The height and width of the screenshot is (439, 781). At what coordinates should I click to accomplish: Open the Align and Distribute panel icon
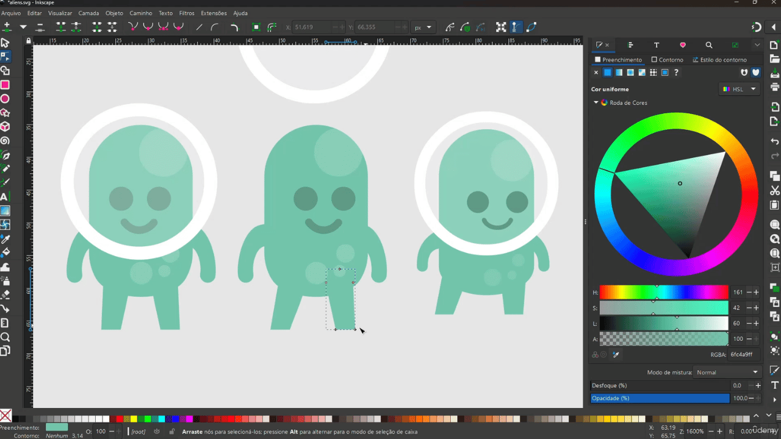tap(630, 45)
